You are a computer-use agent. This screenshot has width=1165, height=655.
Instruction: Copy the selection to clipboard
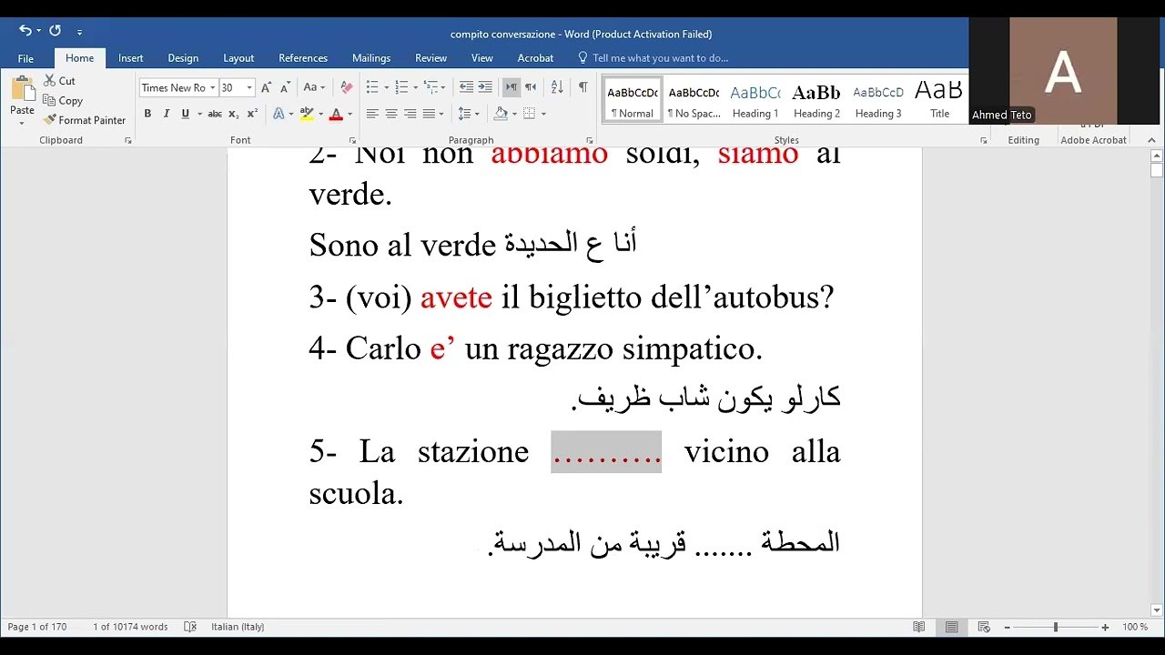click(63, 101)
